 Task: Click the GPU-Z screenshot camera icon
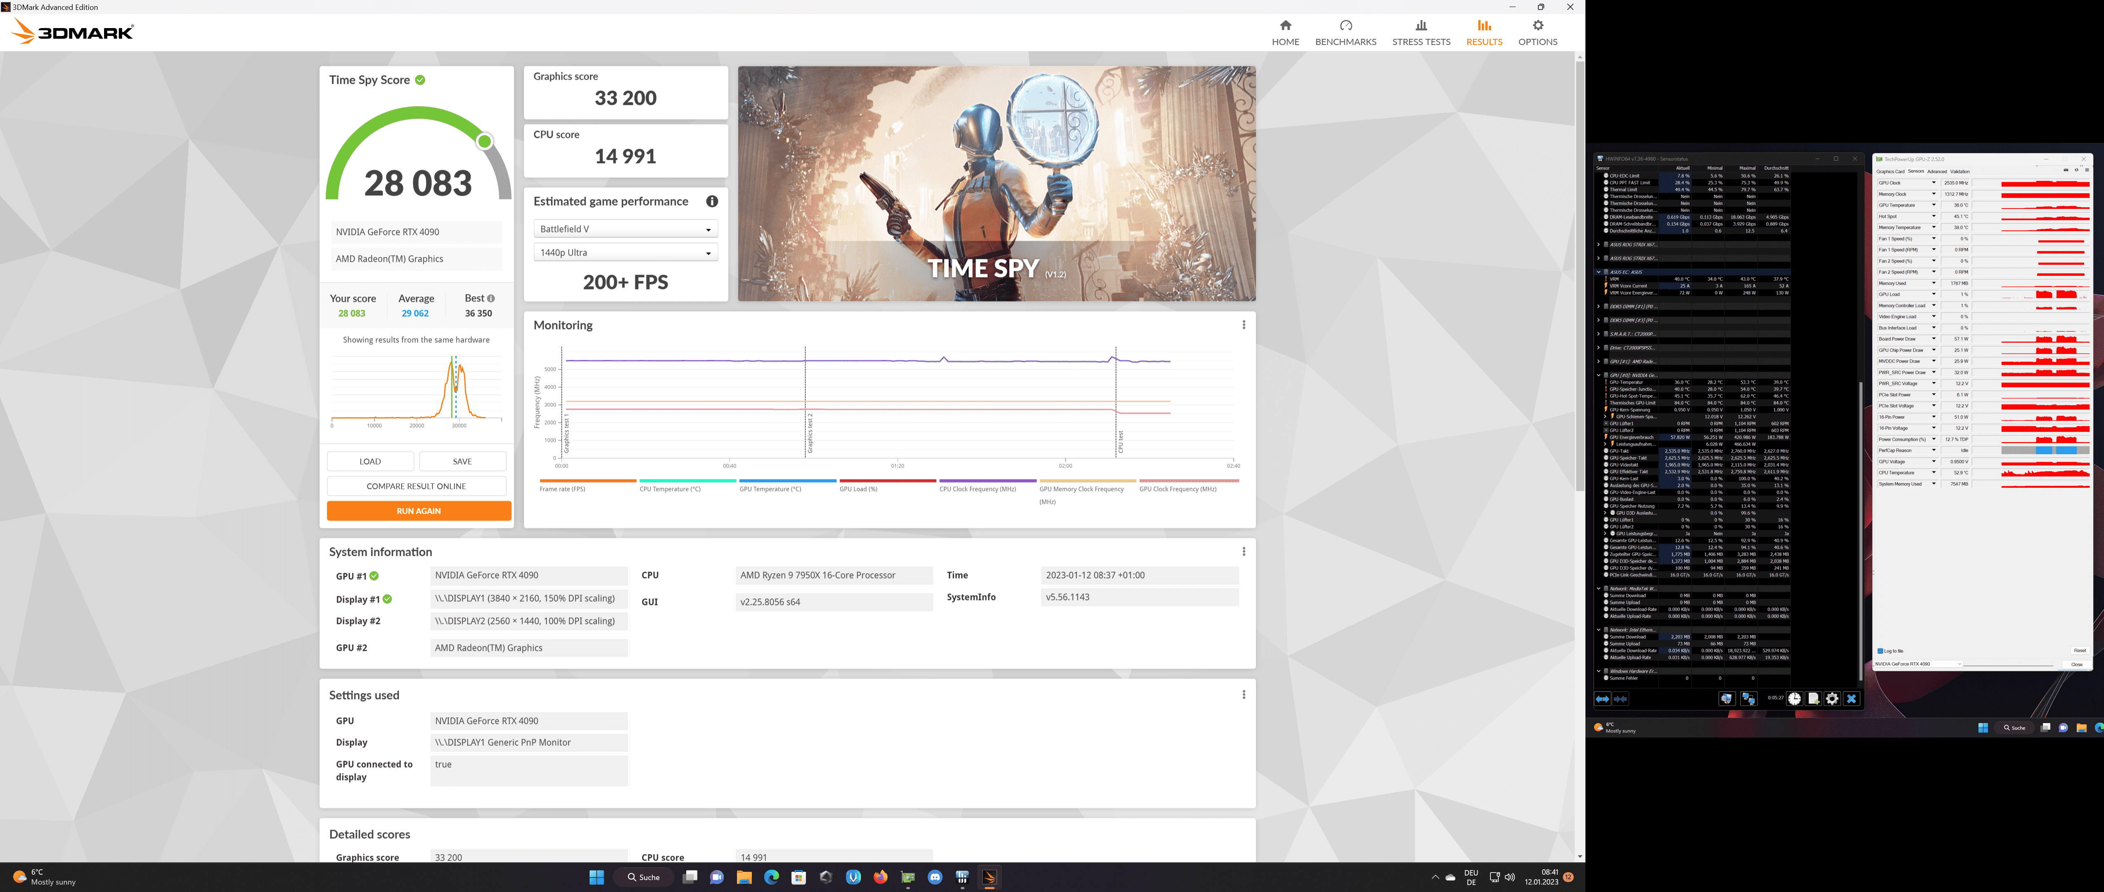pos(2066,170)
